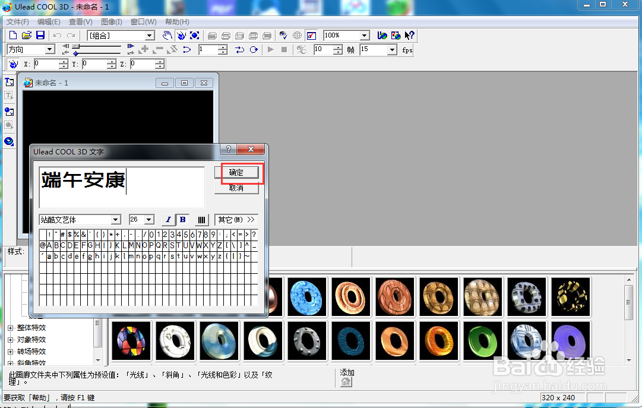Image resolution: width=642 pixels, height=408 pixels.
Task: Click the Add key frame plus icon
Action: pyautogui.click(x=144, y=49)
